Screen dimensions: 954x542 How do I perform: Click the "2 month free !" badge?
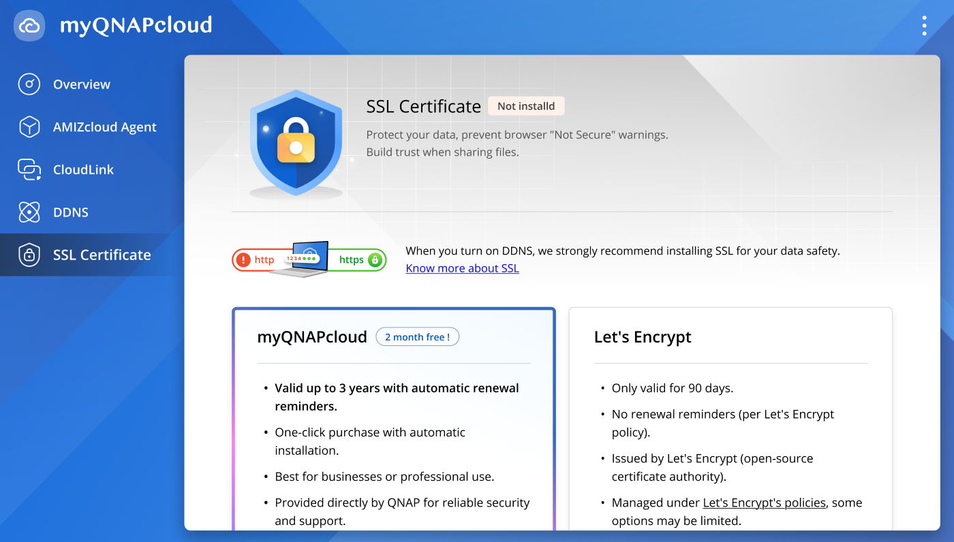[x=417, y=337]
